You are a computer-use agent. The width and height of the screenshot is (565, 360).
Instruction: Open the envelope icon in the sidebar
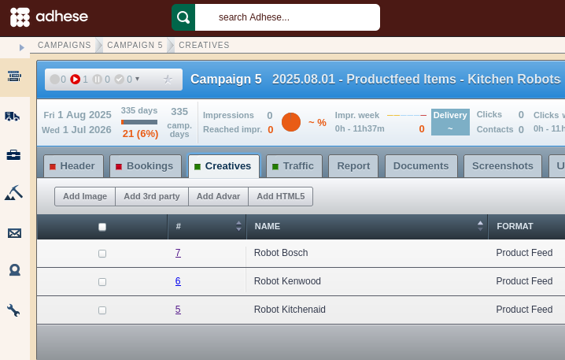point(13,232)
